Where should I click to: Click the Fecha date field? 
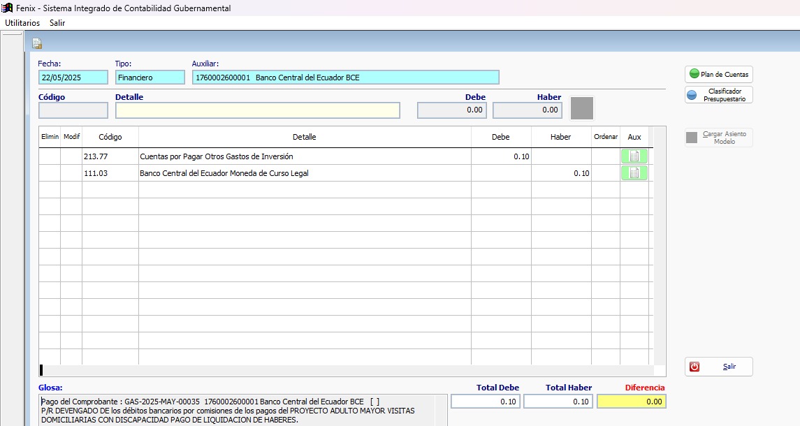tap(73, 78)
